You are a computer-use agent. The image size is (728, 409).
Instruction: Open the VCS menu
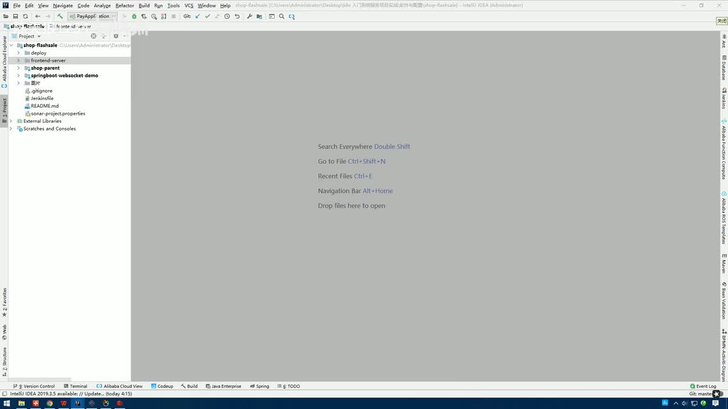(x=189, y=6)
